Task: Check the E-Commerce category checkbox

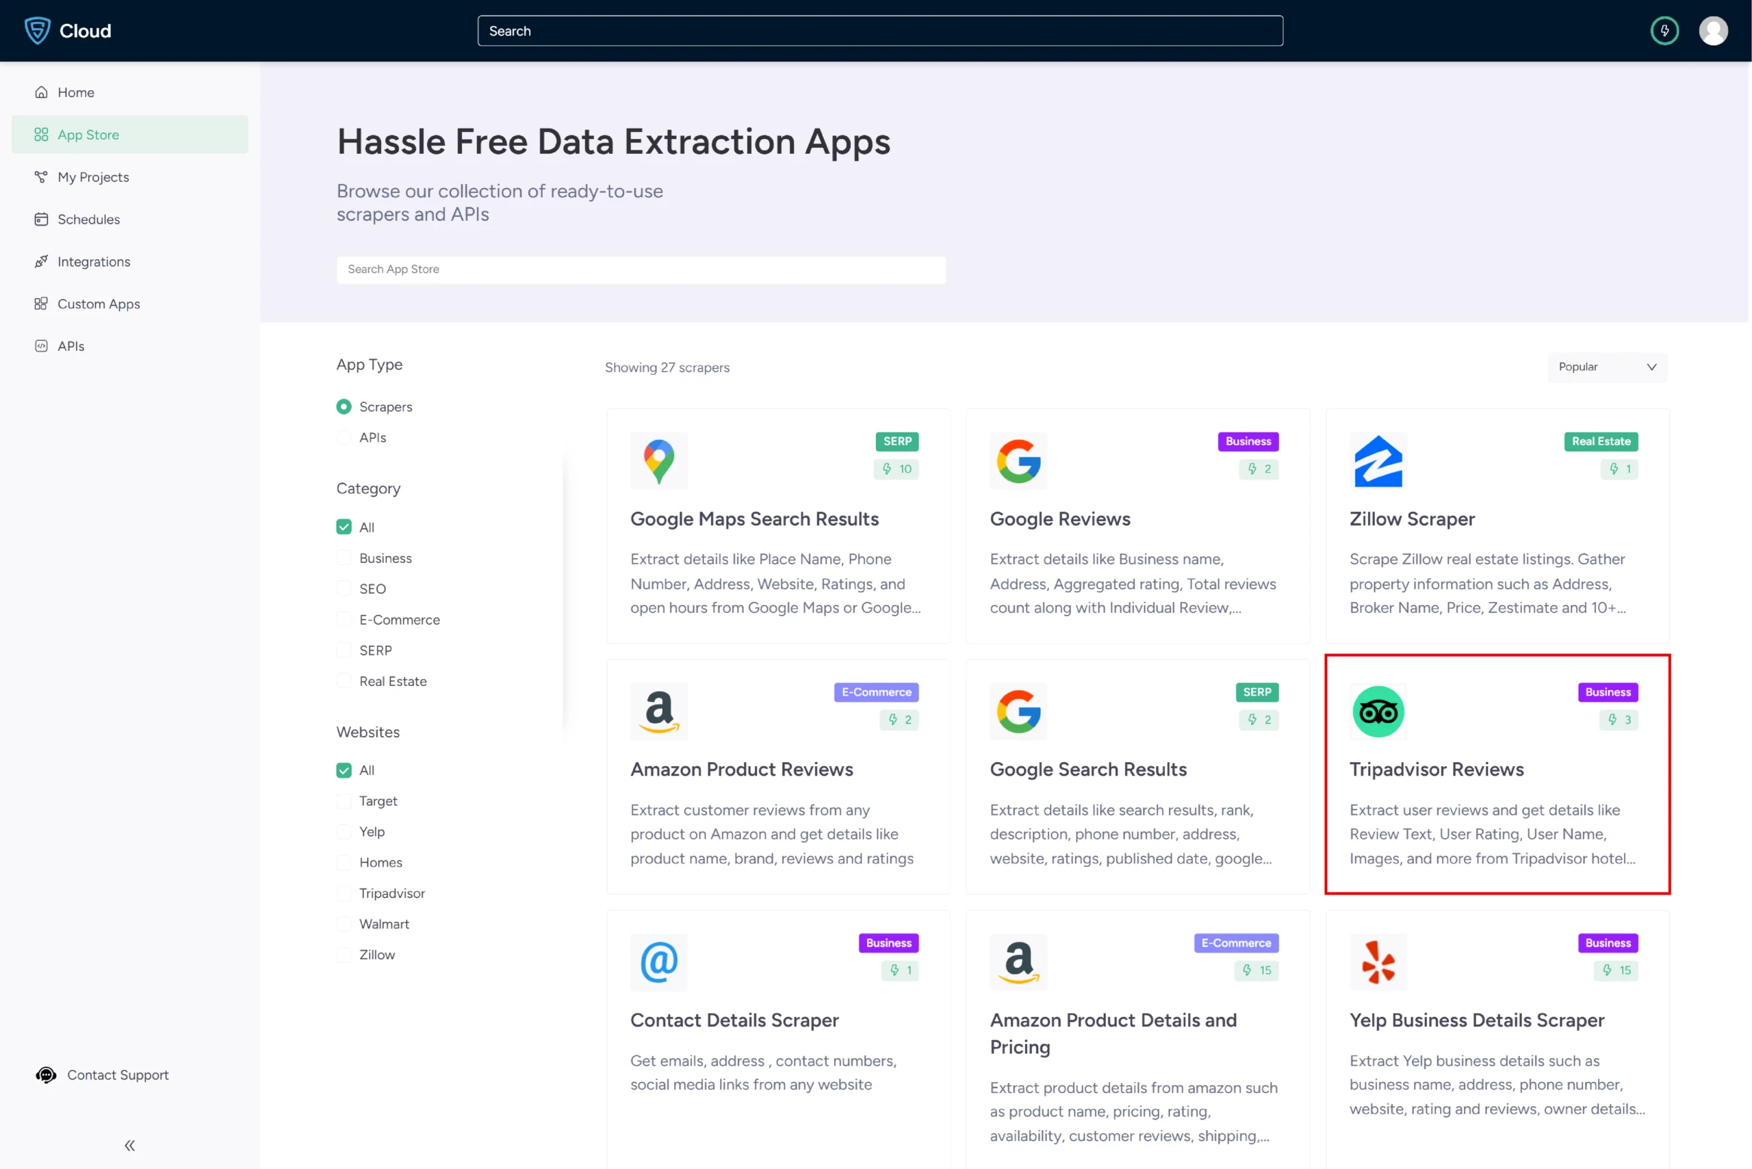Action: (x=343, y=620)
